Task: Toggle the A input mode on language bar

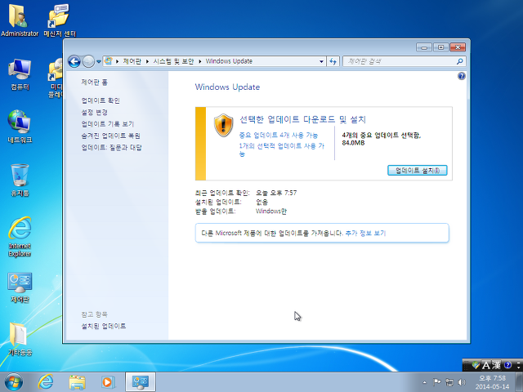Action: point(486,365)
